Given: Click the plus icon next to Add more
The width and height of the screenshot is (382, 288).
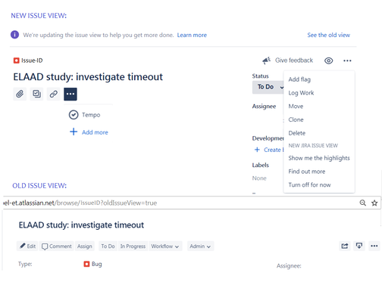Looking at the screenshot, I should click(x=74, y=132).
